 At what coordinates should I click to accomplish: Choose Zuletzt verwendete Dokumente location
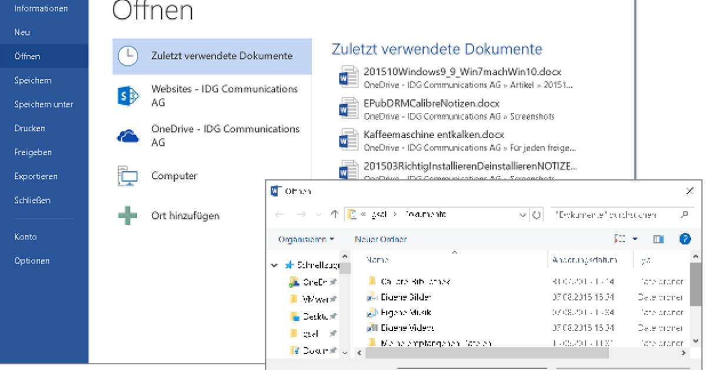click(x=212, y=56)
